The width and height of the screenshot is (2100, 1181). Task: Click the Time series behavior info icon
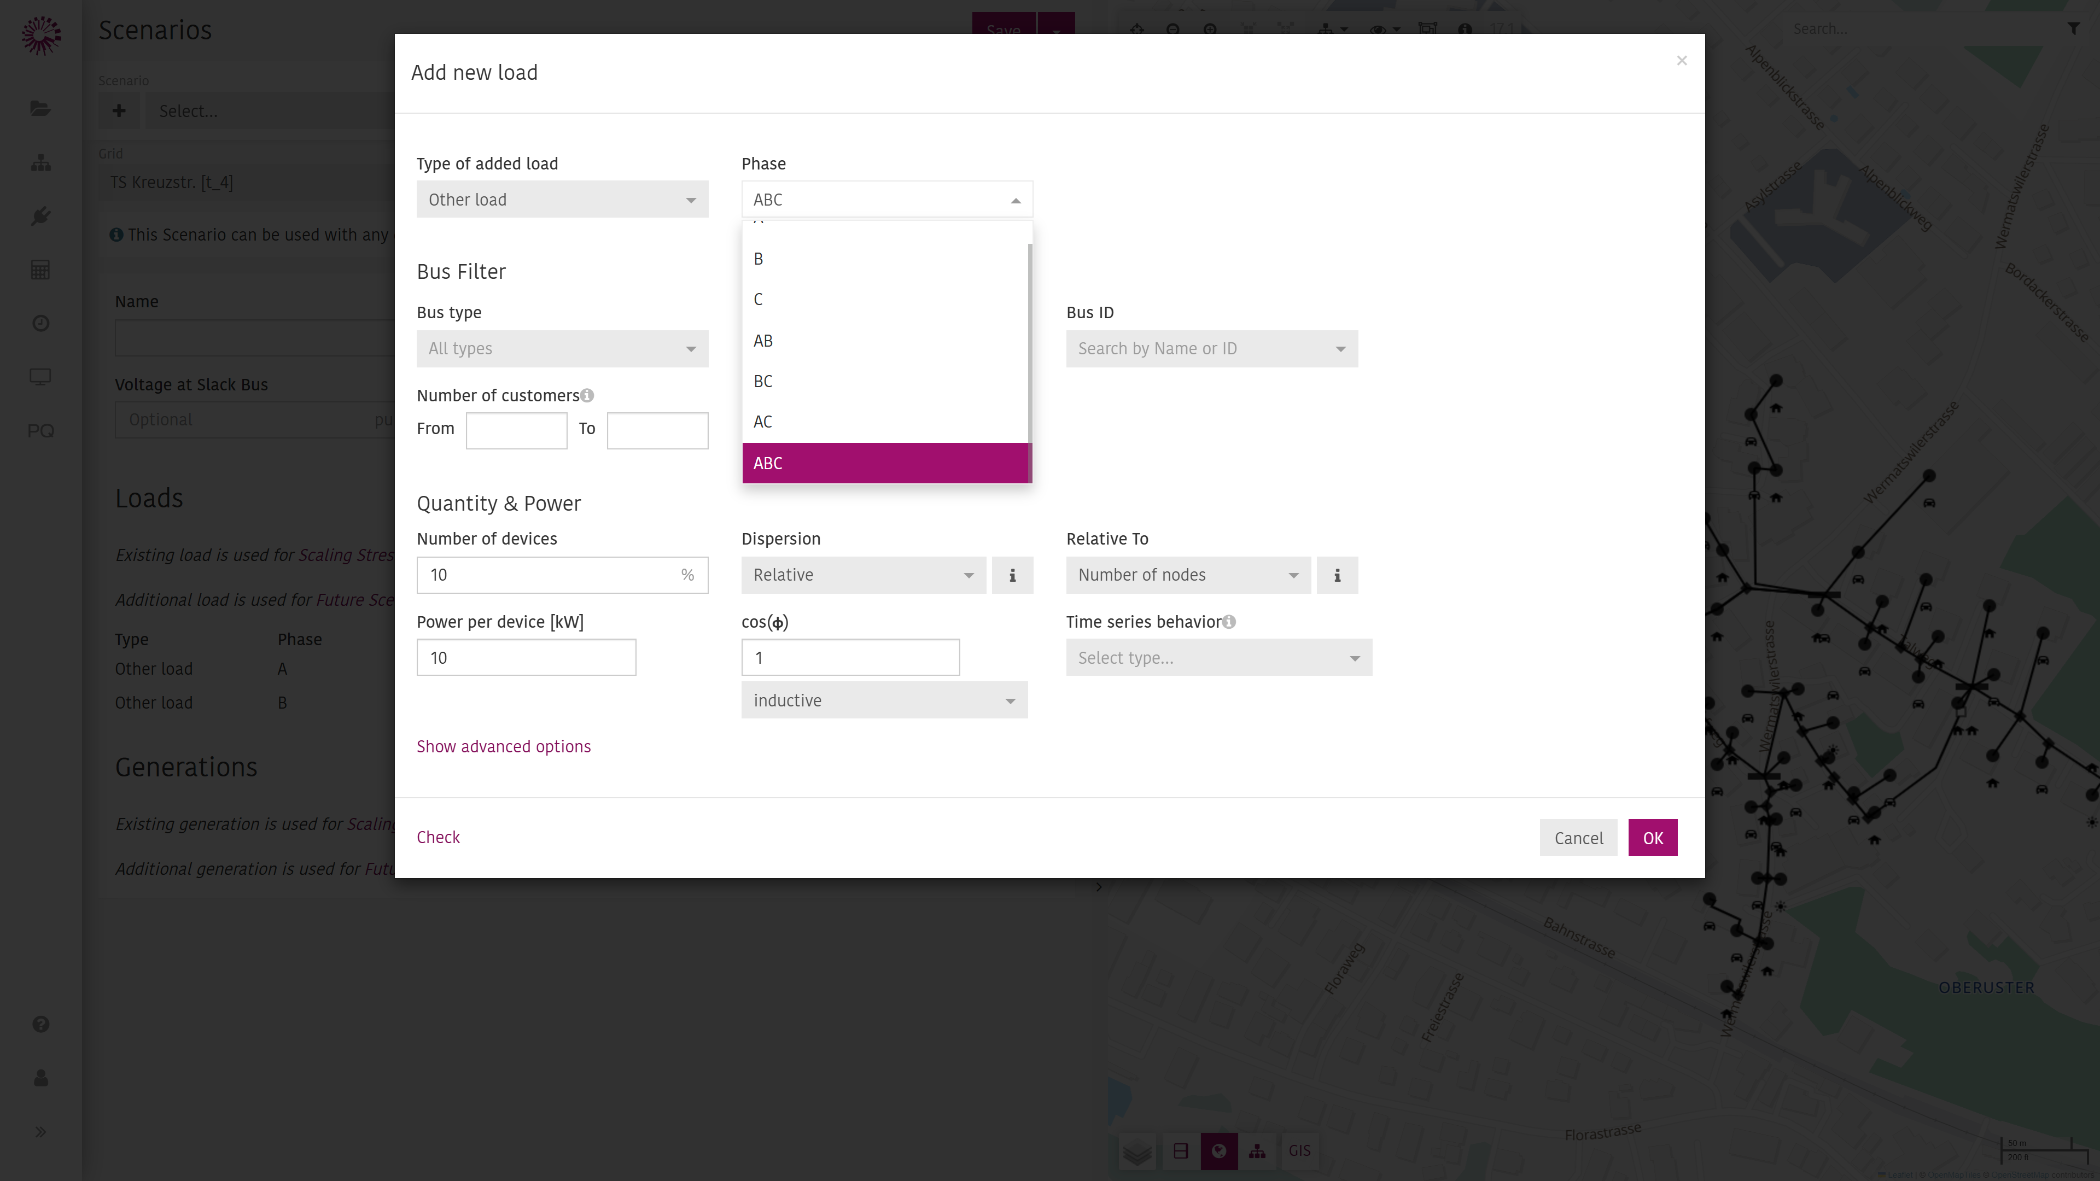pyautogui.click(x=1228, y=622)
